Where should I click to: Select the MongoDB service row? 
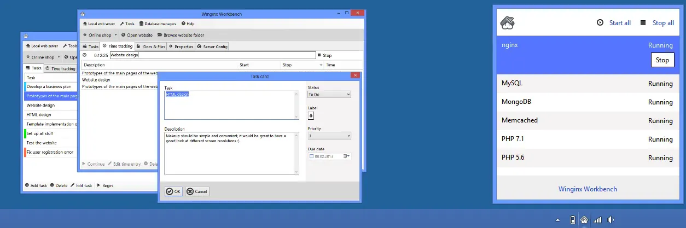coord(587,102)
